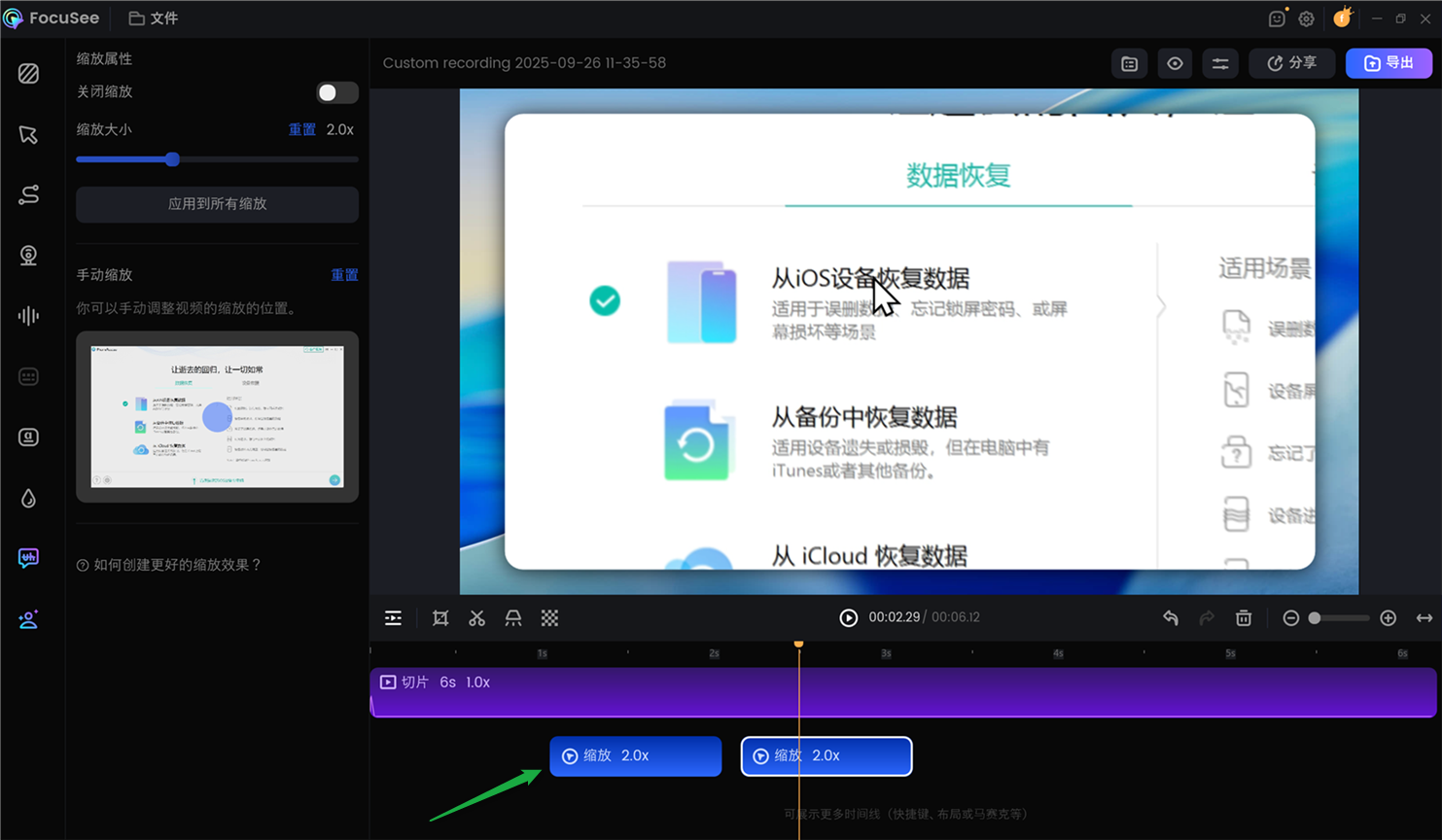Open the webcam settings icon in the sidebar
The width and height of the screenshot is (1442, 840).
[x=28, y=255]
